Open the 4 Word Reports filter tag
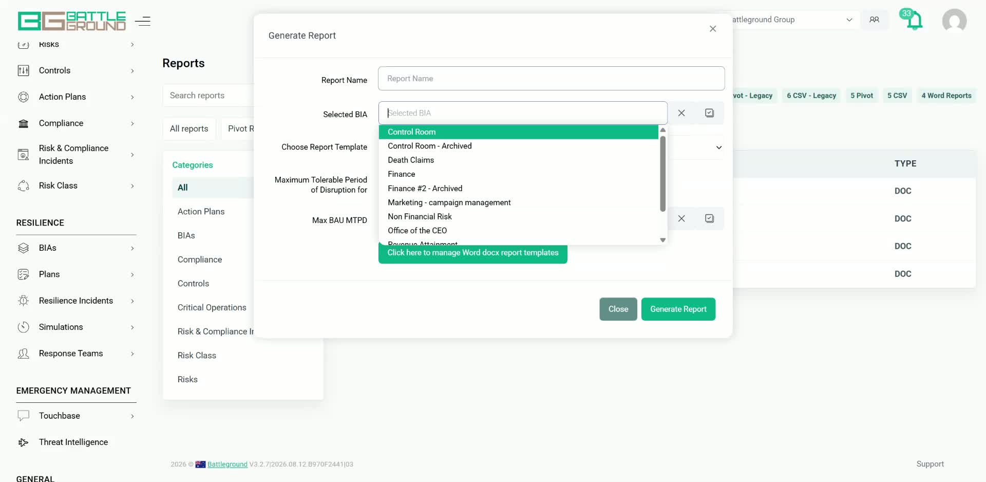 point(946,96)
